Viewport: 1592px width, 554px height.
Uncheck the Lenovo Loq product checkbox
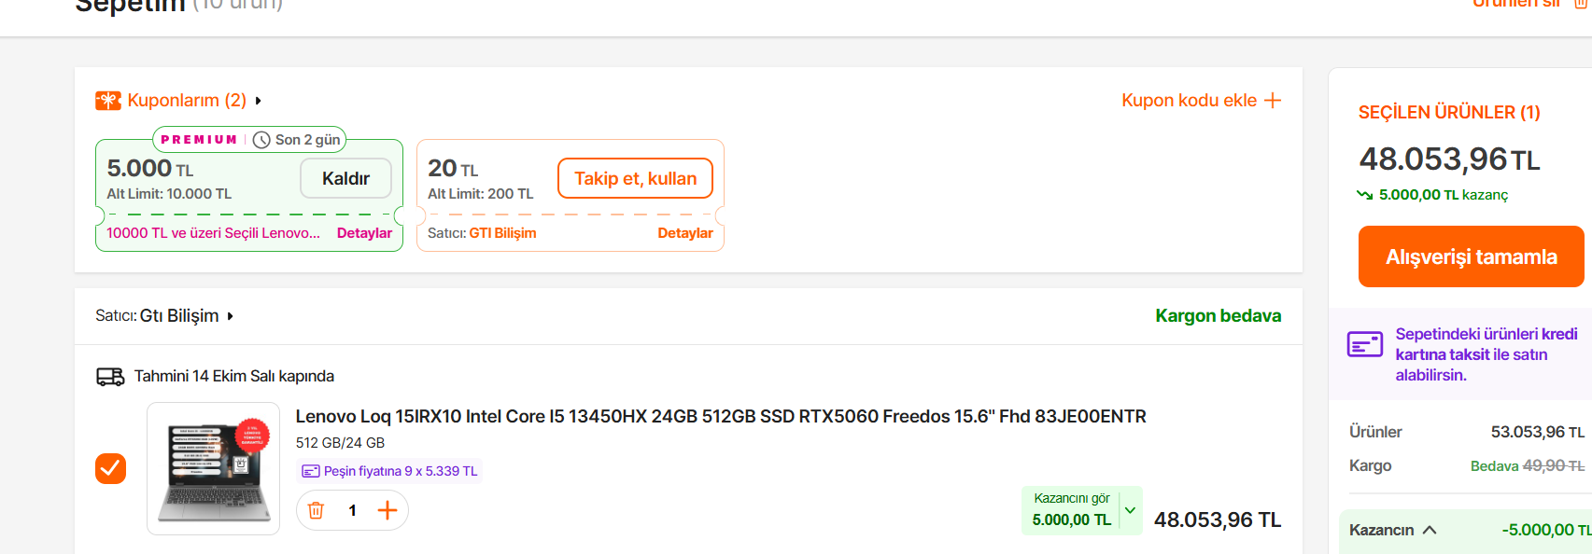(x=110, y=468)
